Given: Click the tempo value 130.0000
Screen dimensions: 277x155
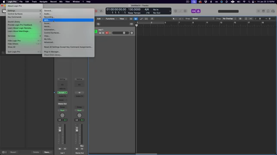Looking at the screenshot, I should [134, 9].
